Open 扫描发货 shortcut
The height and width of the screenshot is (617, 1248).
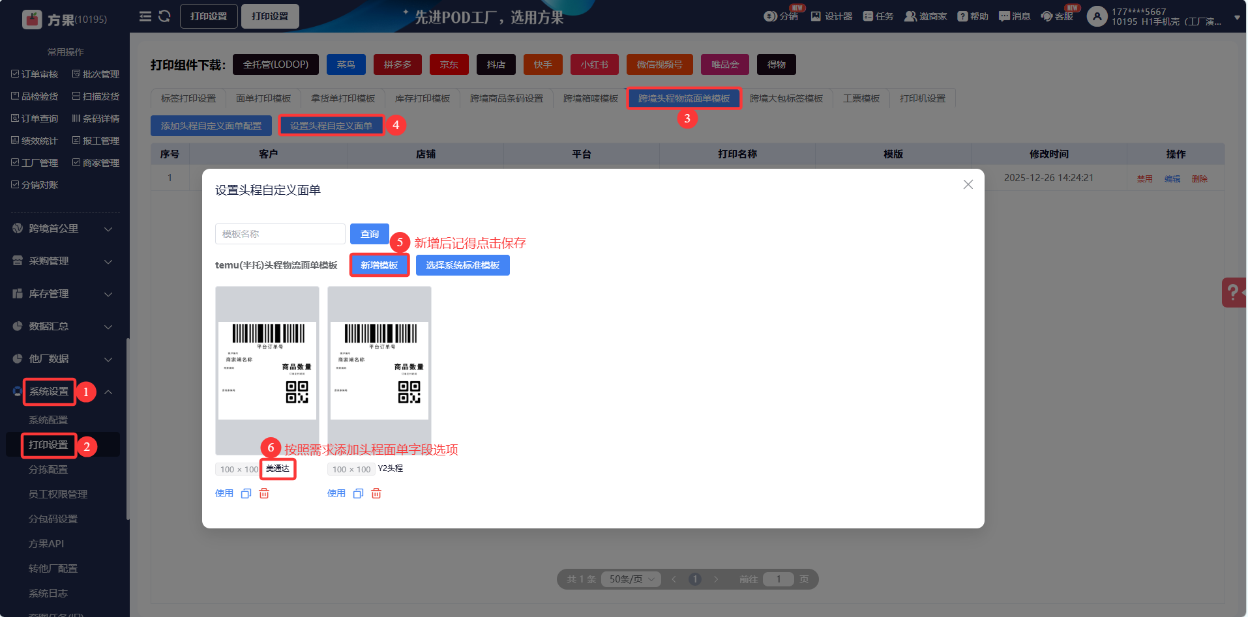pos(96,96)
